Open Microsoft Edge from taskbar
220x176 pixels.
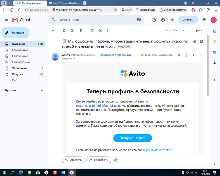(21, 173)
